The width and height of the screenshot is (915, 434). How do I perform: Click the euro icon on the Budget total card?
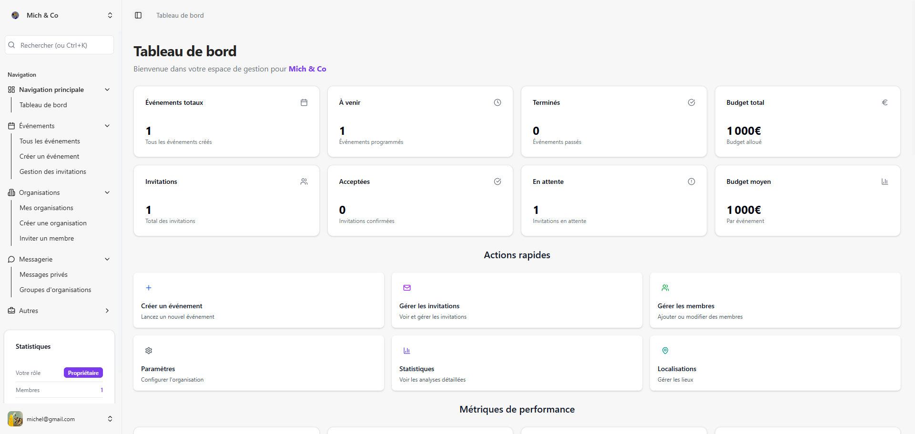pos(885,102)
